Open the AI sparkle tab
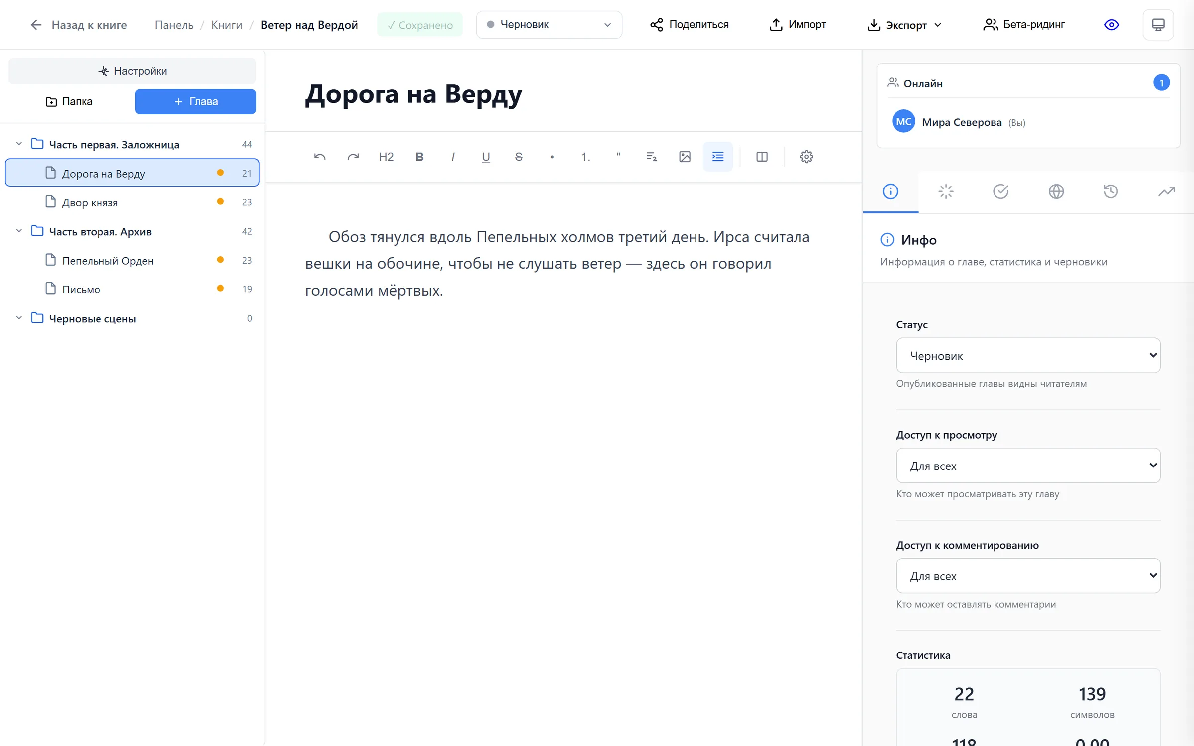Image resolution: width=1194 pixels, height=746 pixels. tap(946, 191)
